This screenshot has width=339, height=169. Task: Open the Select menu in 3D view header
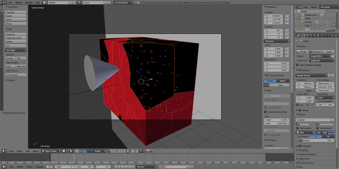[x=19, y=151]
